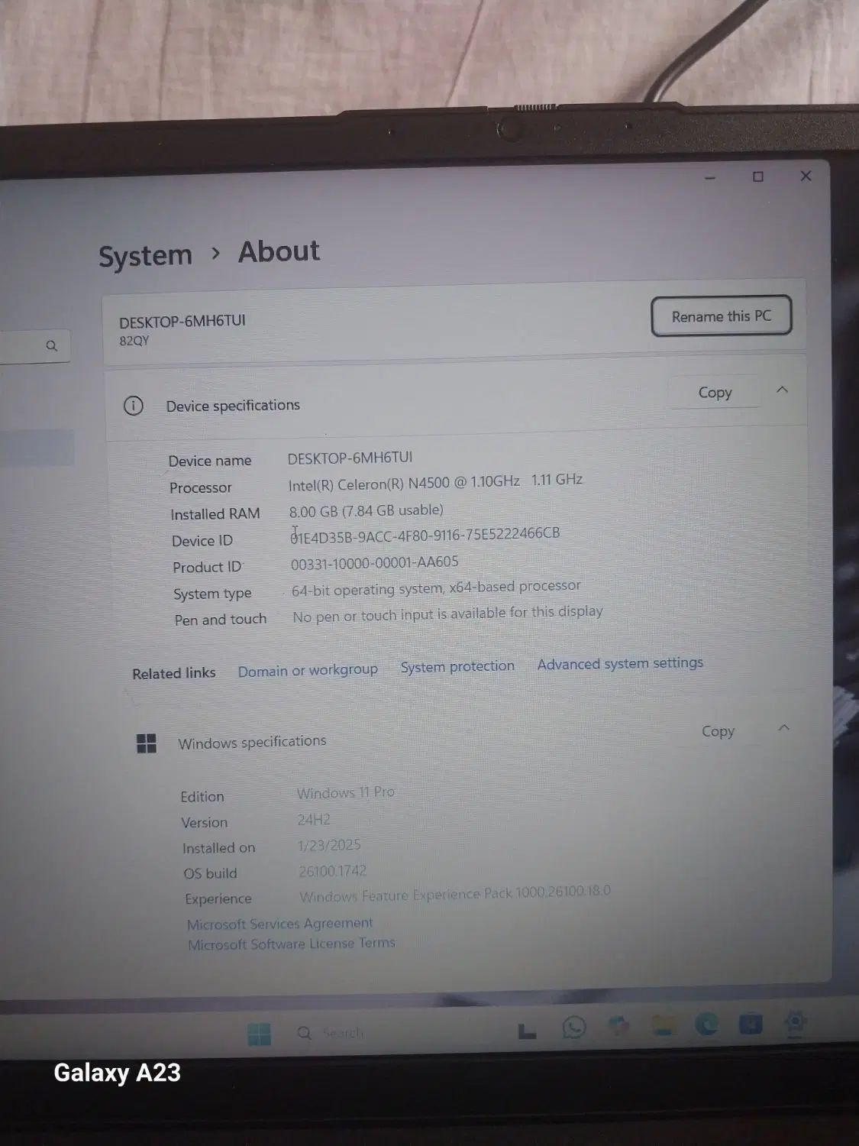The image size is (859, 1146).
Task: Open WhatsApp from the taskbar
Action: 573,1028
